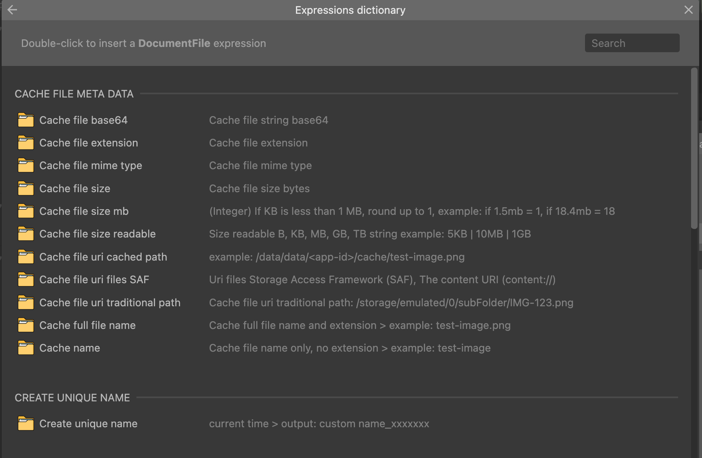Choose the Cache file uri traditional path expression
702x458 pixels.
(110, 303)
